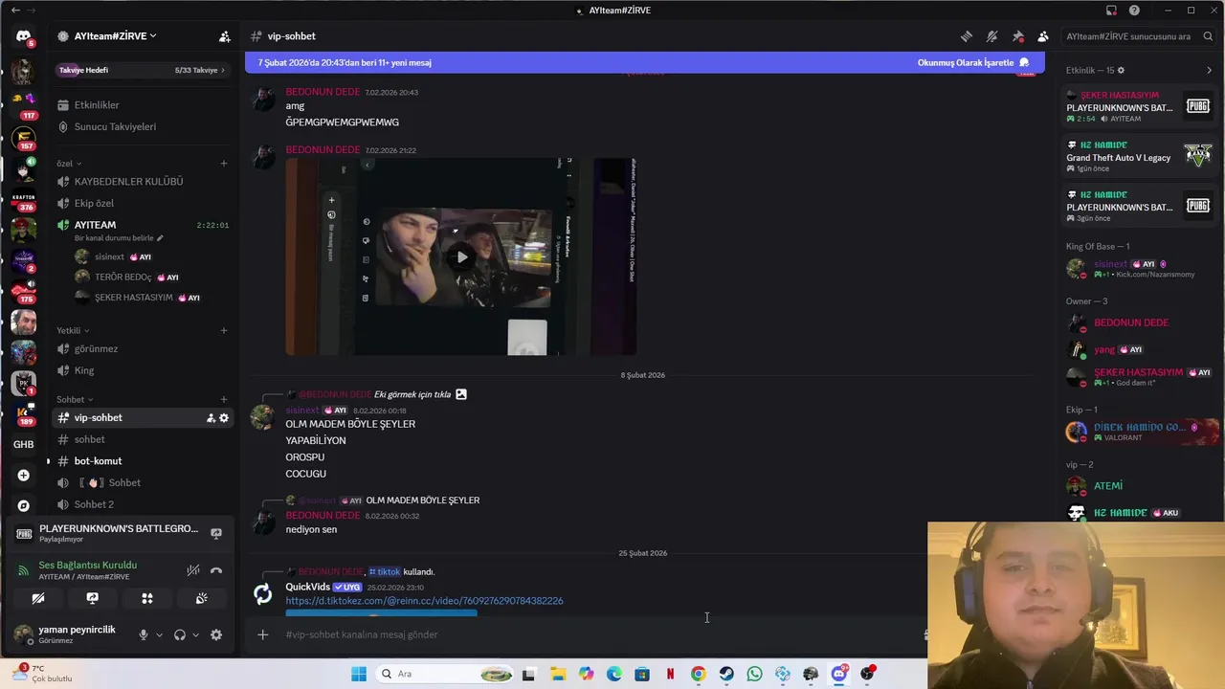The height and width of the screenshot is (689, 1225).
Task: Click message attachment plus button
Action: point(263,634)
